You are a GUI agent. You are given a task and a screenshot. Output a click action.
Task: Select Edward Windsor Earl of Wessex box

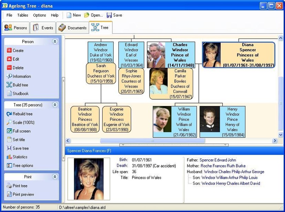131,55
